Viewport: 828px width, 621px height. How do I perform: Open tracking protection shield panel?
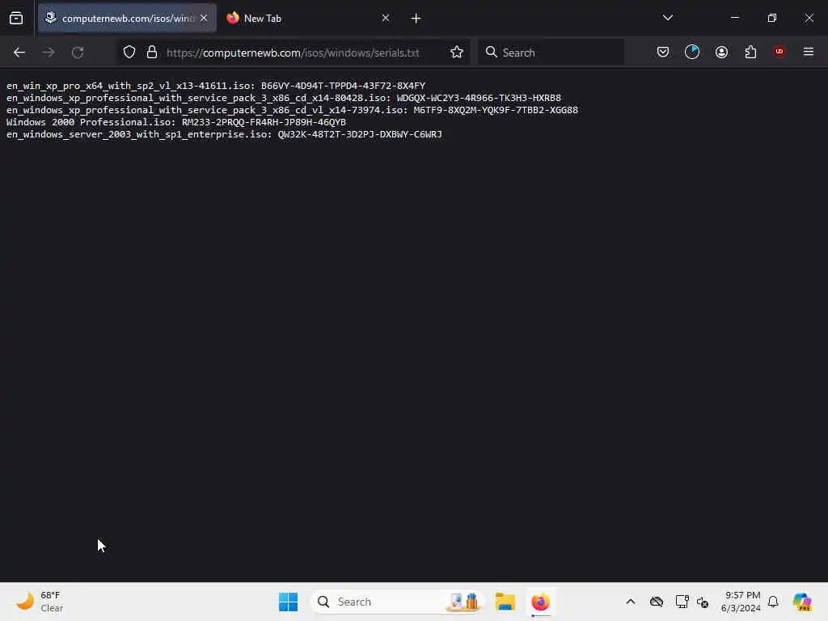click(129, 53)
